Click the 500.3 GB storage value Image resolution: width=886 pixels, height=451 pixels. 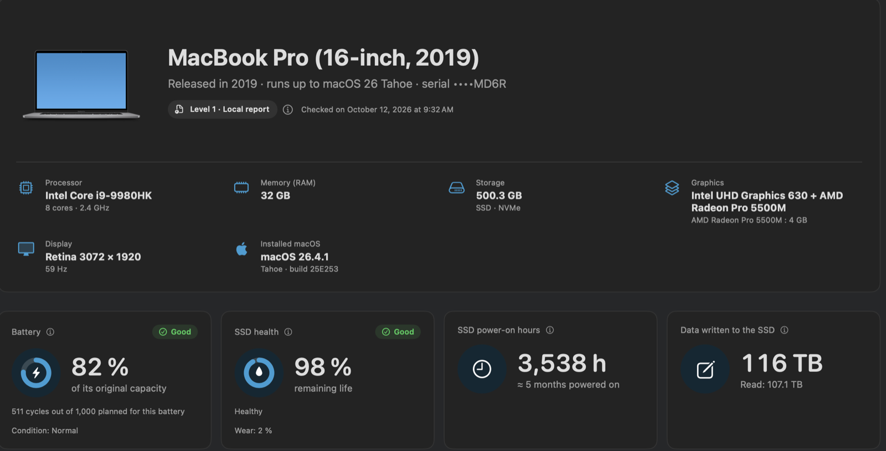click(x=499, y=195)
